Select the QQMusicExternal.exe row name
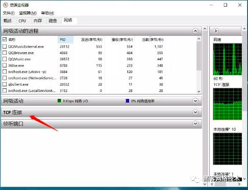 click(26, 46)
